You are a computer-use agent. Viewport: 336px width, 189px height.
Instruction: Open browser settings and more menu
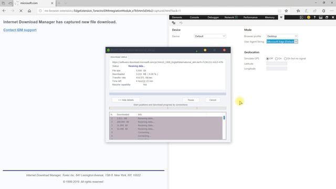[x=332, y=10]
